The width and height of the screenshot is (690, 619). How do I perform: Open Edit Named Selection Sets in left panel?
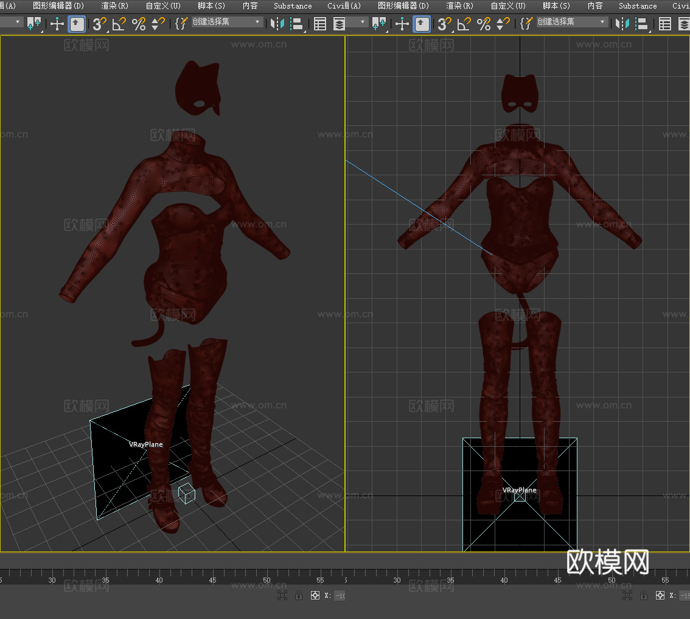[x=181, y=24]
